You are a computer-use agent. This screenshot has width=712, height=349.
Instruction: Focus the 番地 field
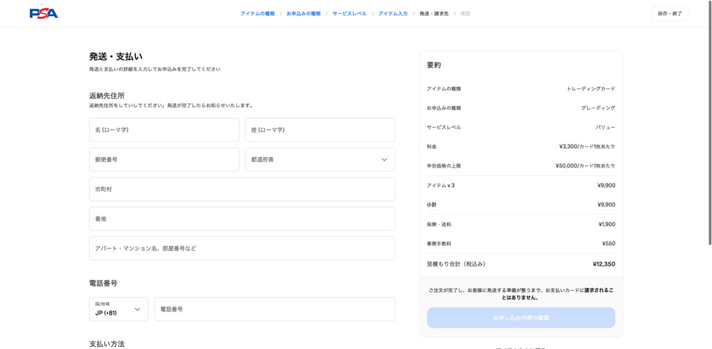coord(242,219)
